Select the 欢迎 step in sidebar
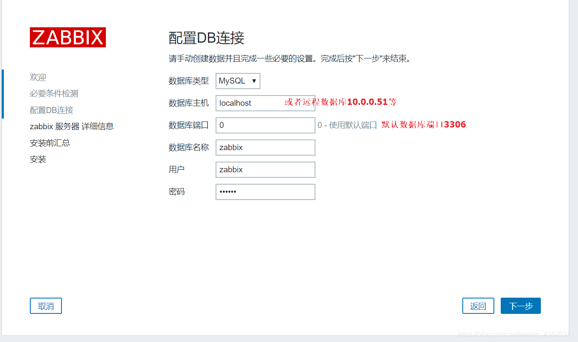The image size is (578, 342). [38, 77]
